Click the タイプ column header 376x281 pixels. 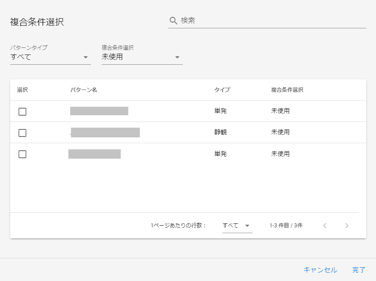(222, 90)
